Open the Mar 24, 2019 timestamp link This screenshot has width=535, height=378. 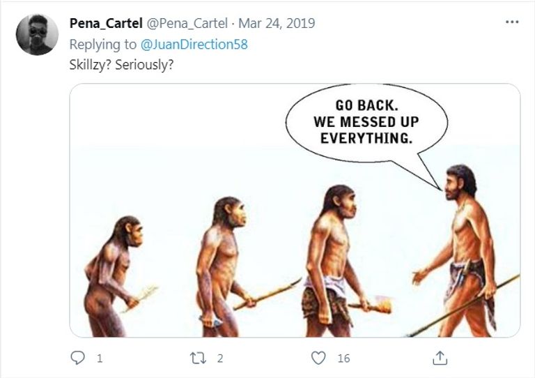point(277,23)
